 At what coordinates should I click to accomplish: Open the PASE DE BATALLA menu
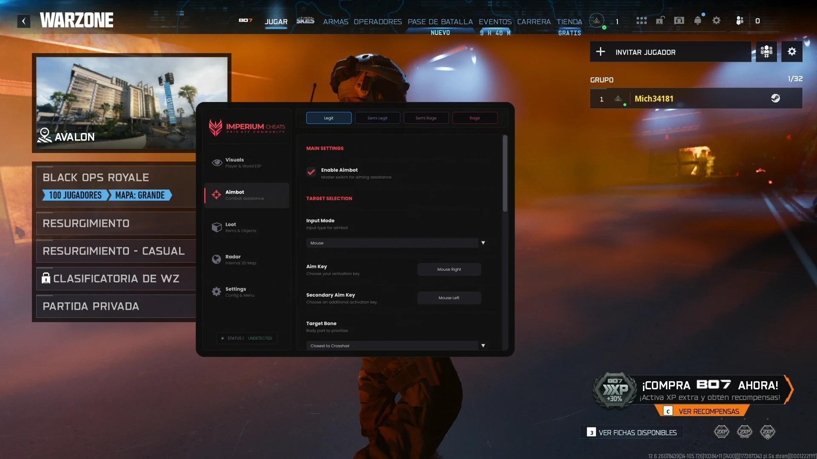click(x=440, y=22)
